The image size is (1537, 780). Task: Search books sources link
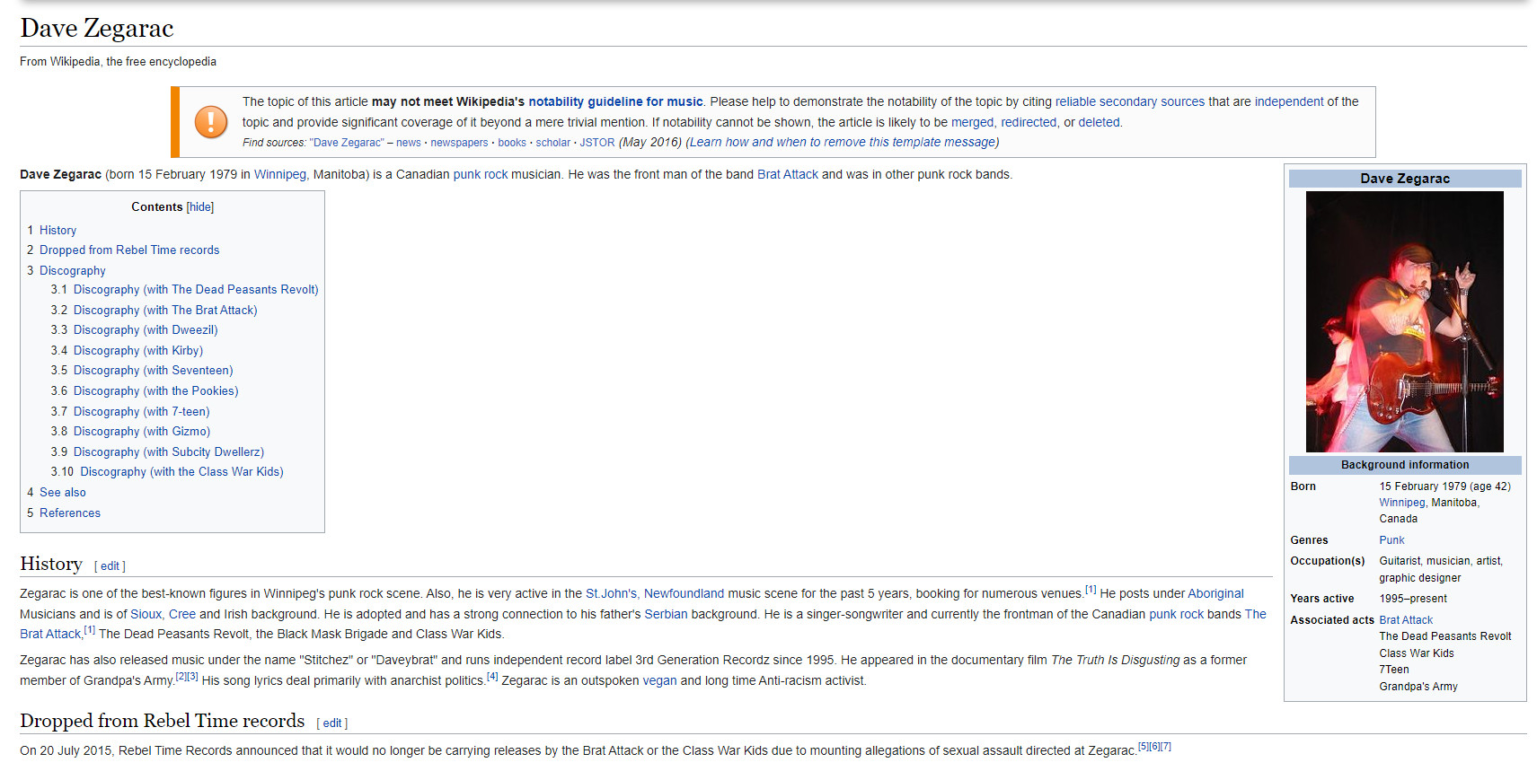[512, 143]
